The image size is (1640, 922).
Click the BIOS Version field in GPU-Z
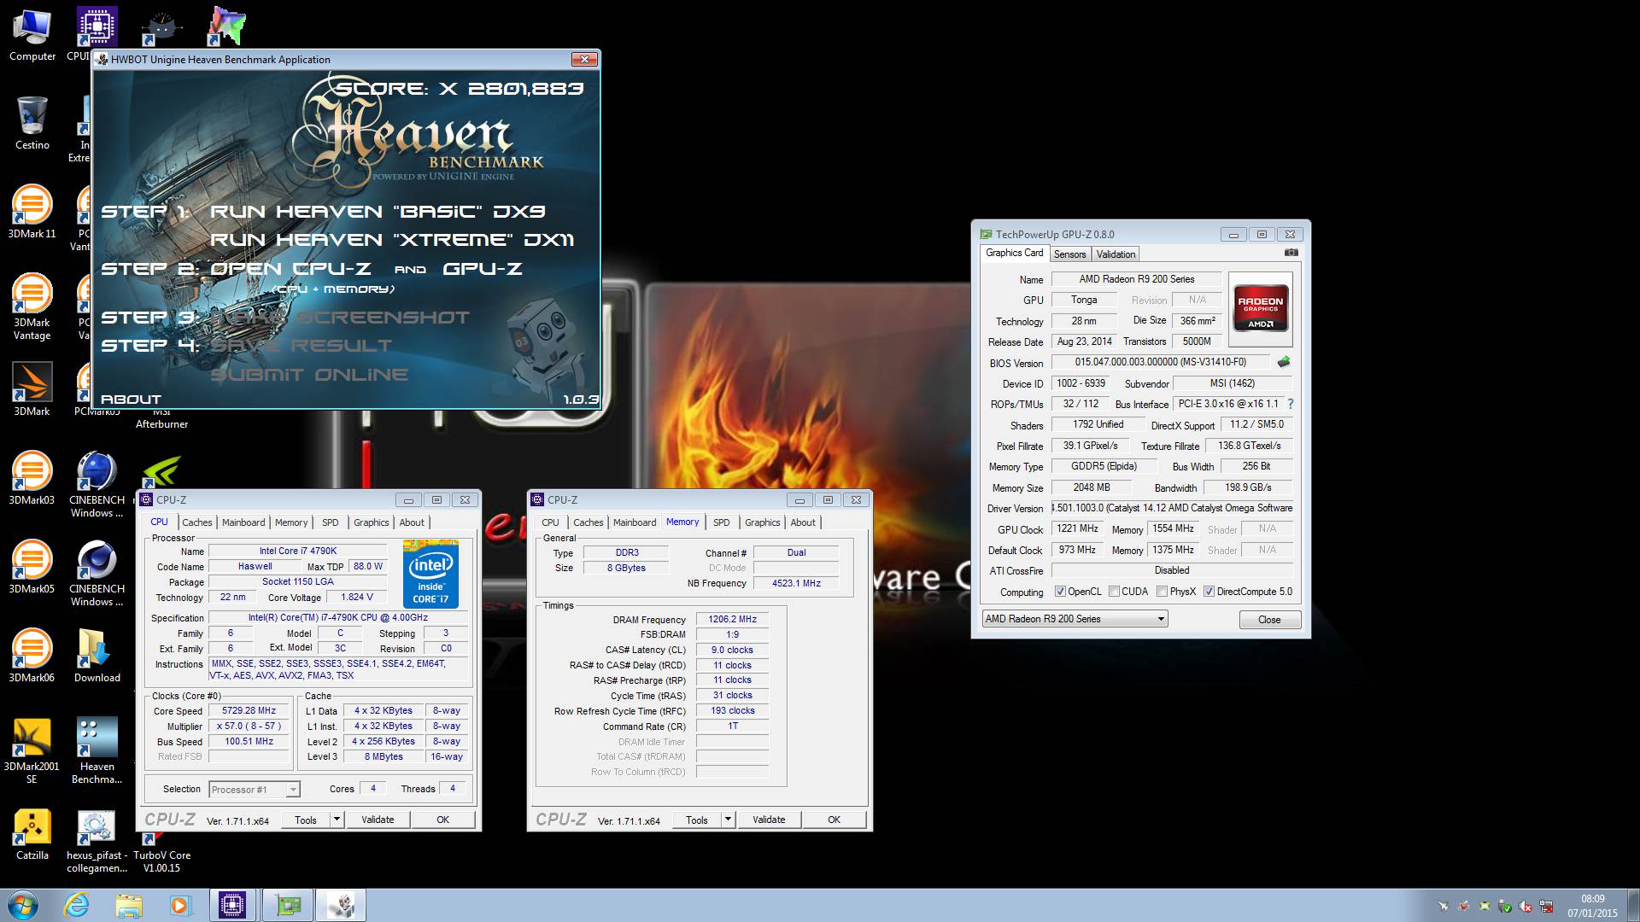click(1160, 362)
